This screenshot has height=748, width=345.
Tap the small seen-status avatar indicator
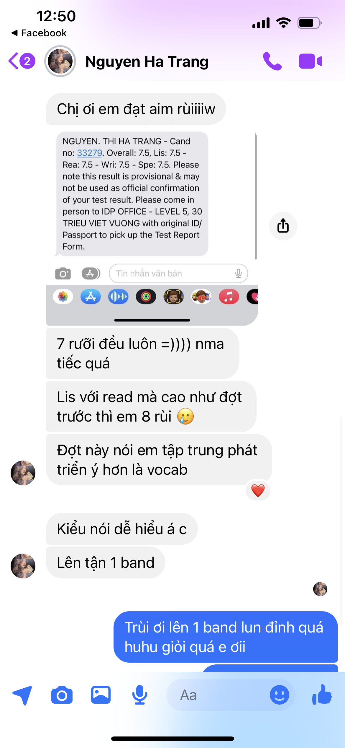tap(320, 589)
